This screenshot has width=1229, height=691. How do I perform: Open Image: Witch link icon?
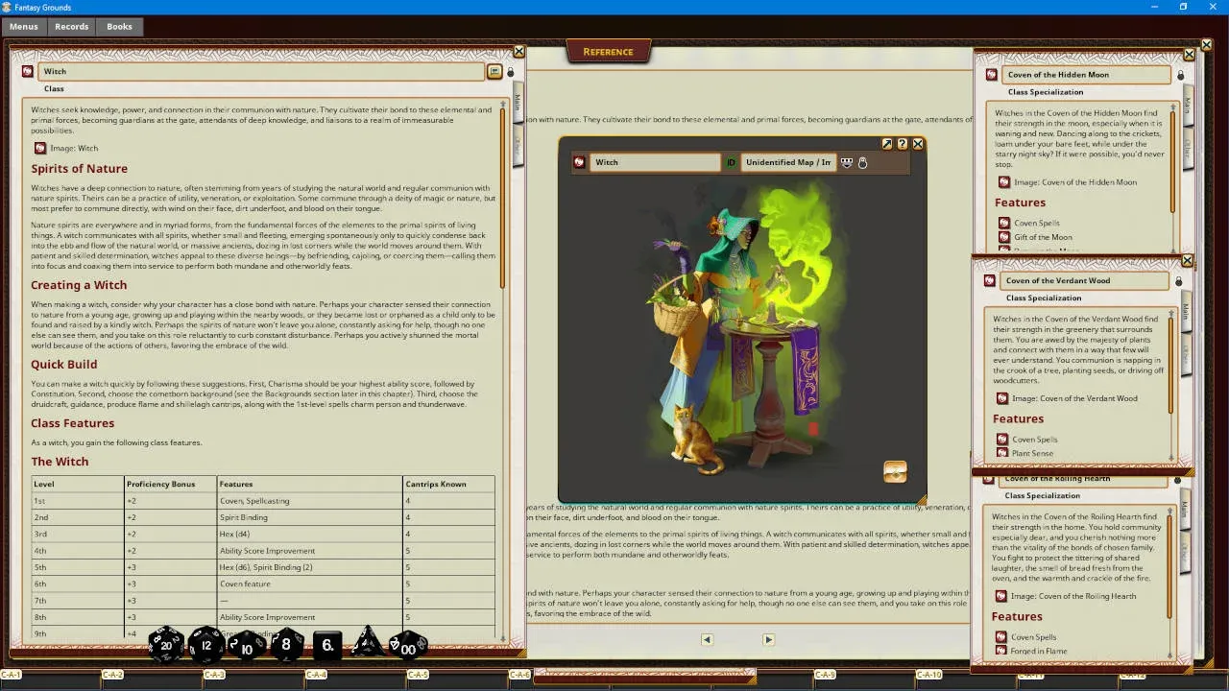point(40,148)
